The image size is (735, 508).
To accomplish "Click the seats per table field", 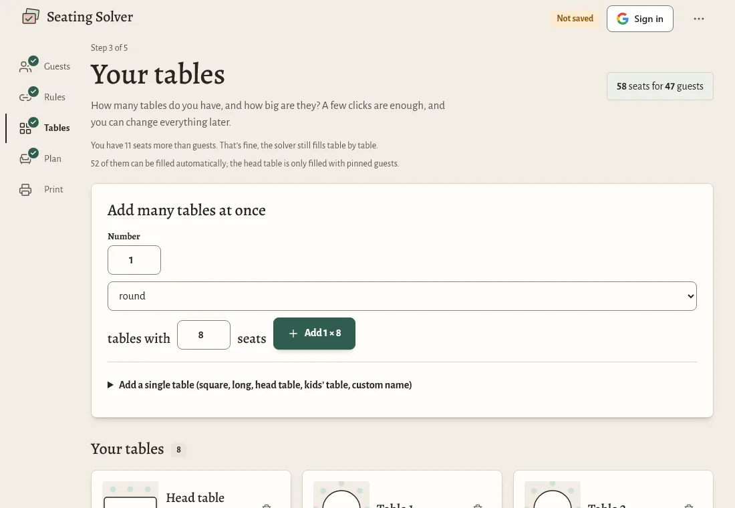I will (203, 335).
